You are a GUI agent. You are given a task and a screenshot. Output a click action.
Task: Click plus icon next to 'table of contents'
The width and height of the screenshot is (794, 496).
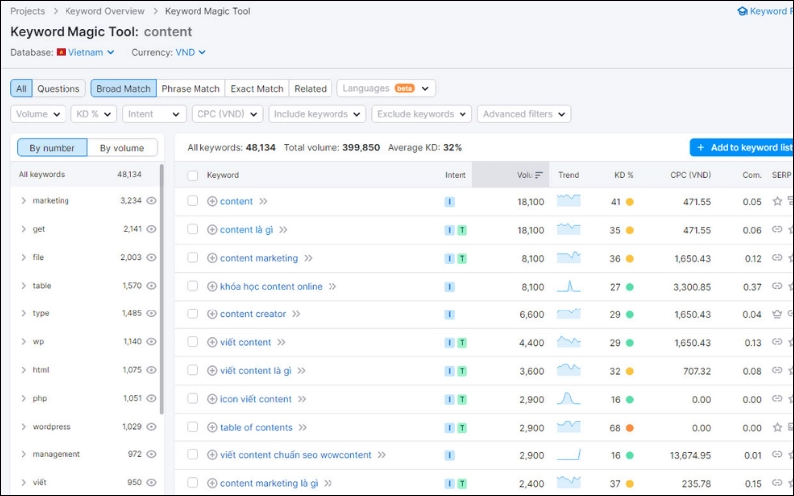coord(212,428)
